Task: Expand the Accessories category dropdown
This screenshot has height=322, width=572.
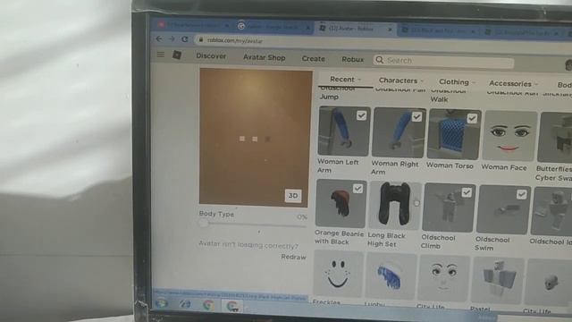Action: (x=513, y=83)
